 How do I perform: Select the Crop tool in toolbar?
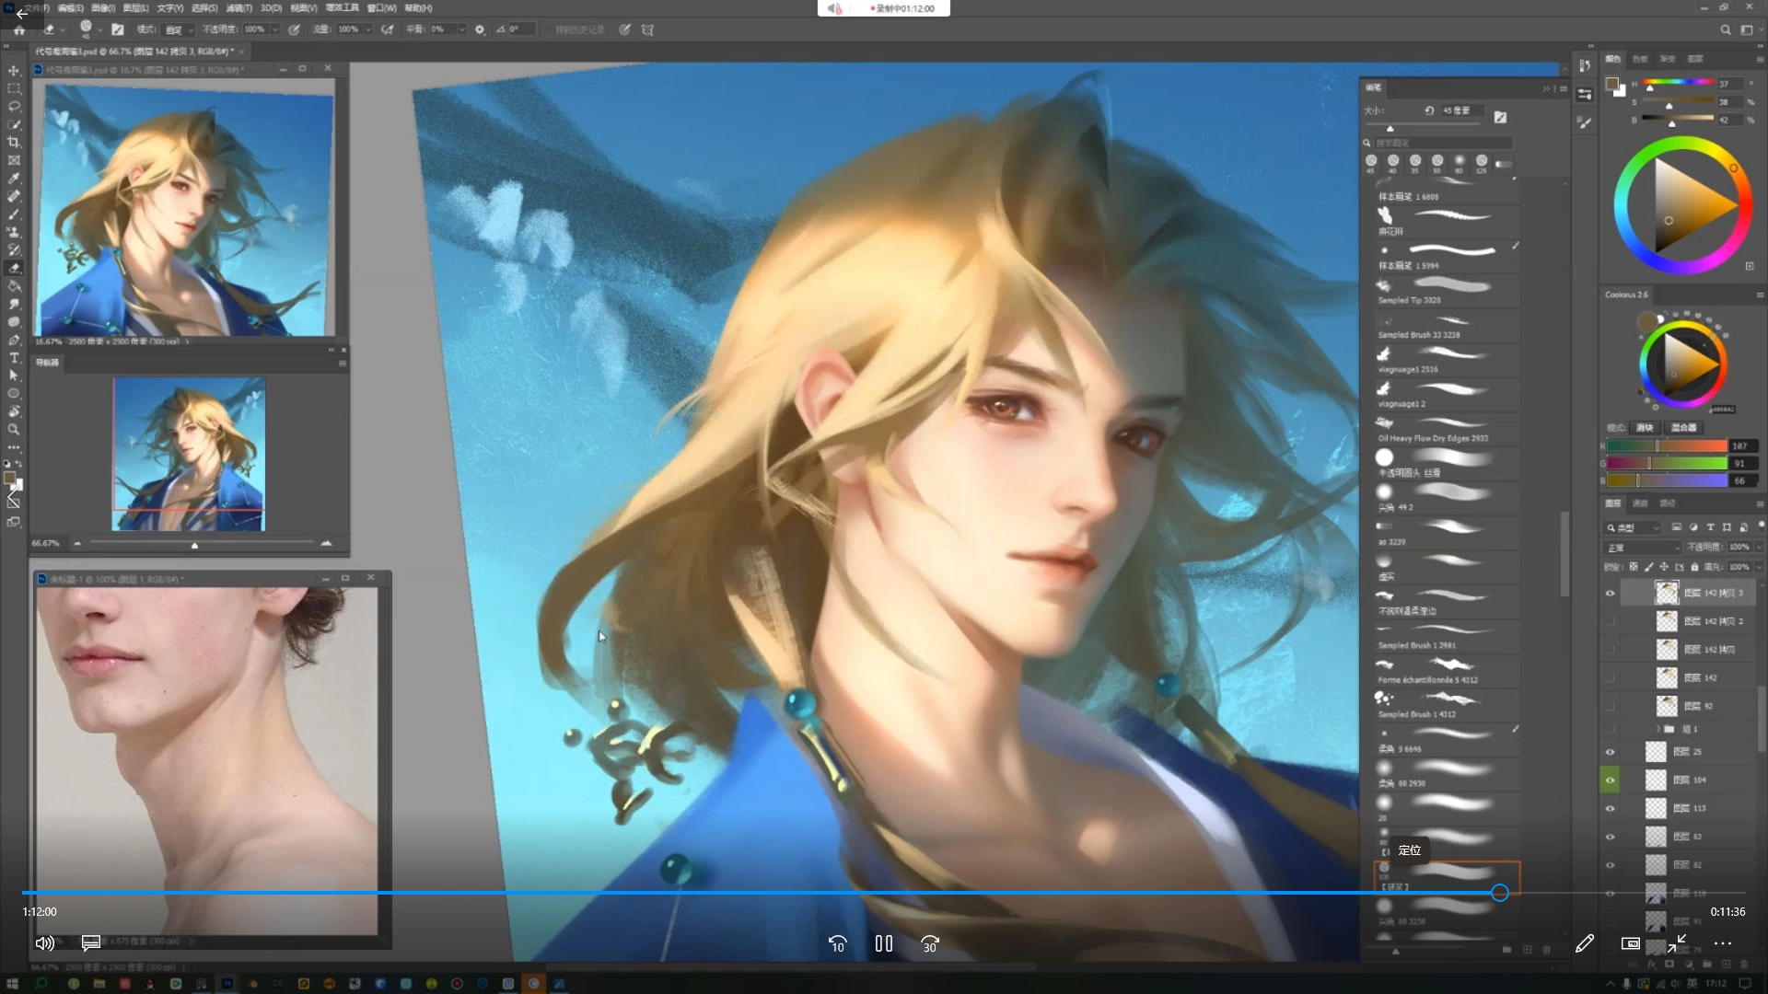(x=14, y=143)
